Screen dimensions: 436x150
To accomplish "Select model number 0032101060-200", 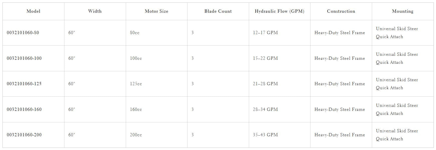I will pyautogui.click(x=24, y=135).
